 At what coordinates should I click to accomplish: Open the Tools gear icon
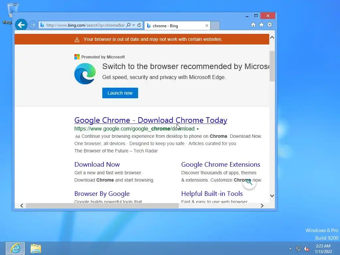pyautogui.click(x=270, y=25)
